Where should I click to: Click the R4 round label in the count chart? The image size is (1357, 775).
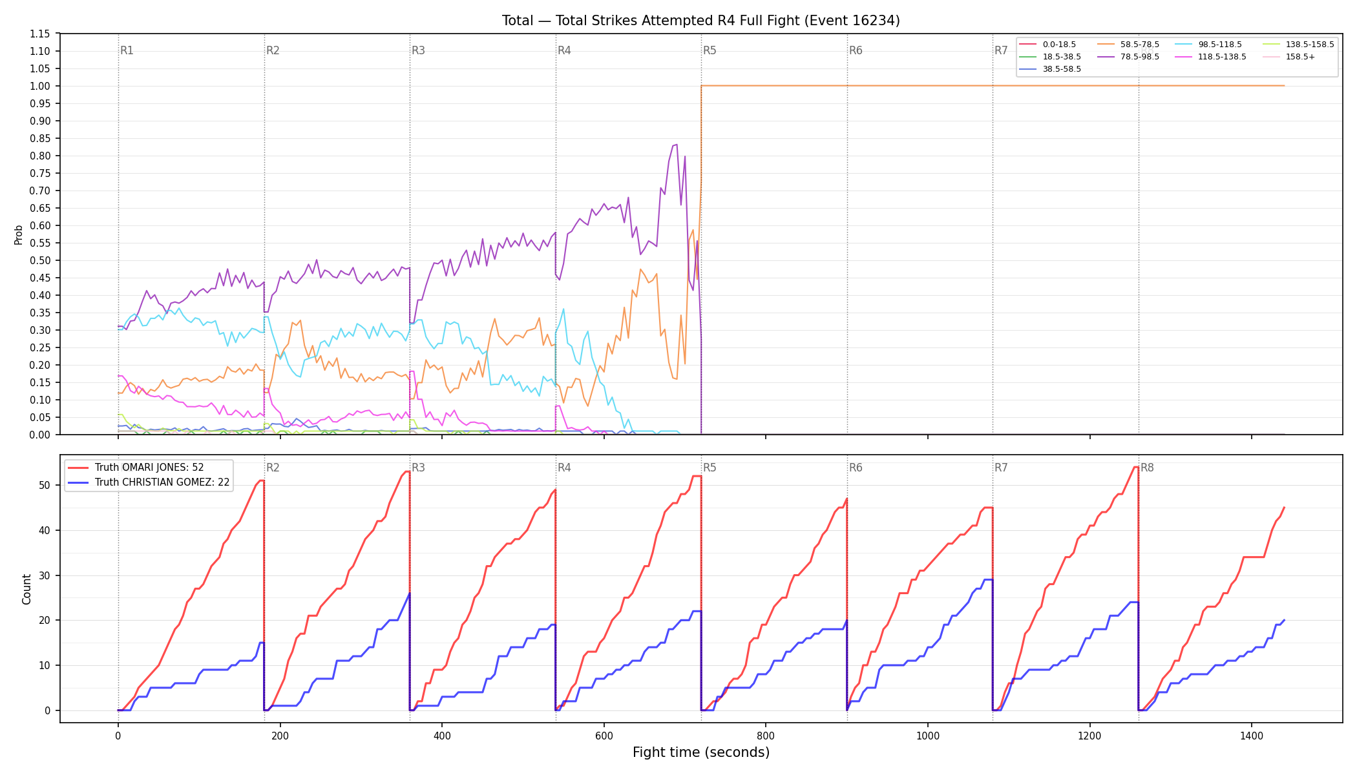(x=564, y=468)
